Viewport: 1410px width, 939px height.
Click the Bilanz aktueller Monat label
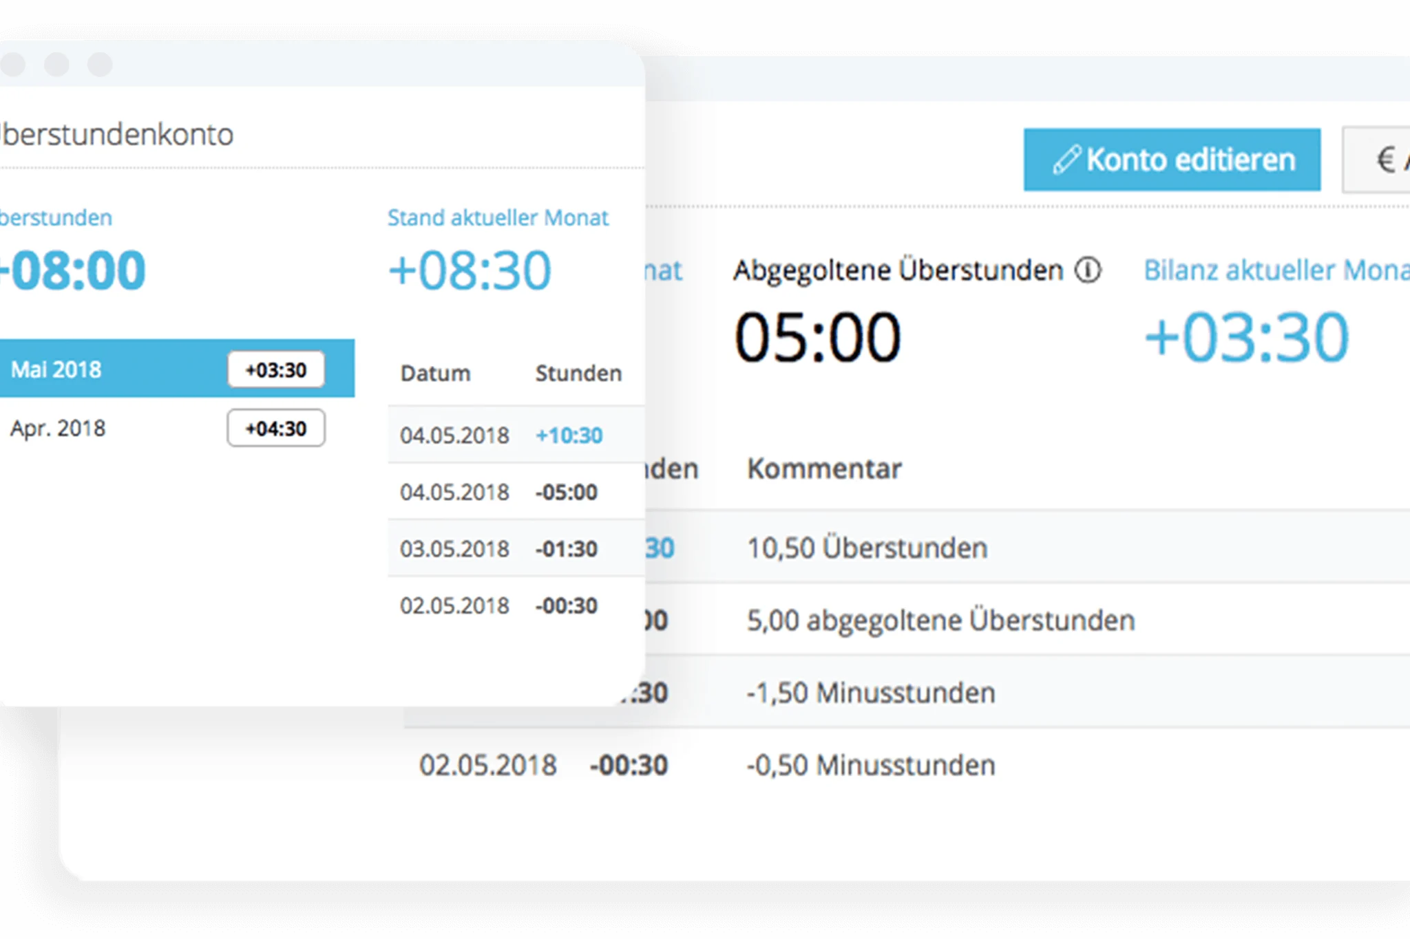1276,270
